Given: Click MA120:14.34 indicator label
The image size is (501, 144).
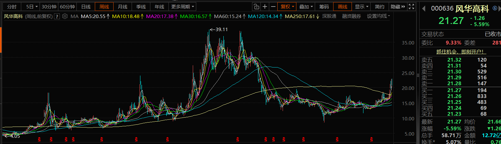Looking at the screenshot, I should [x=265, y=16].
